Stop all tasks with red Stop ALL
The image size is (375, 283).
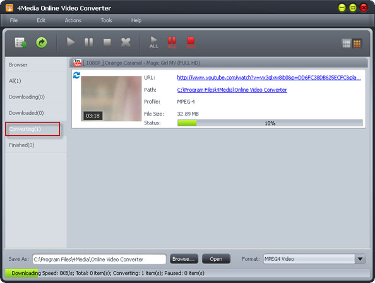191,42
